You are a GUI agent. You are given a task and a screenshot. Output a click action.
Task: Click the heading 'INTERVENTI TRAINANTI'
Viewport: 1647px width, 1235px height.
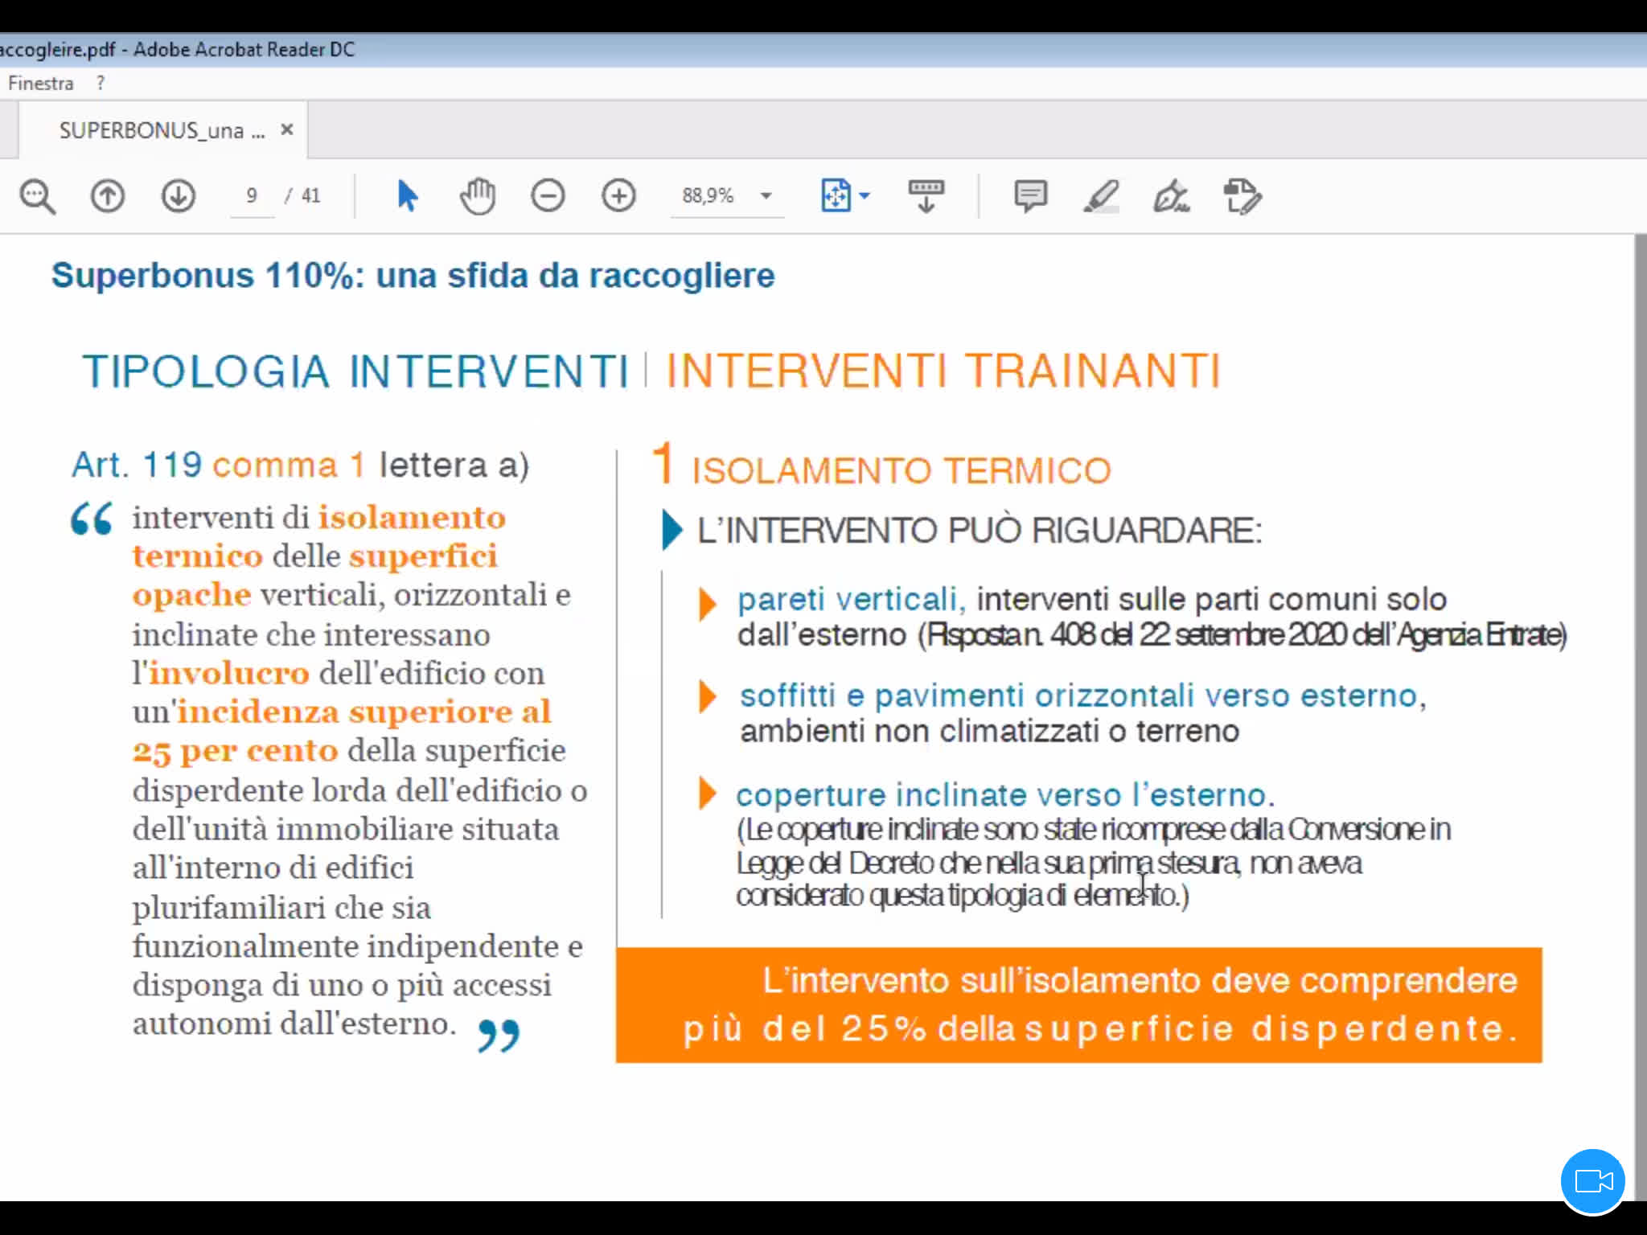[944, 371]
